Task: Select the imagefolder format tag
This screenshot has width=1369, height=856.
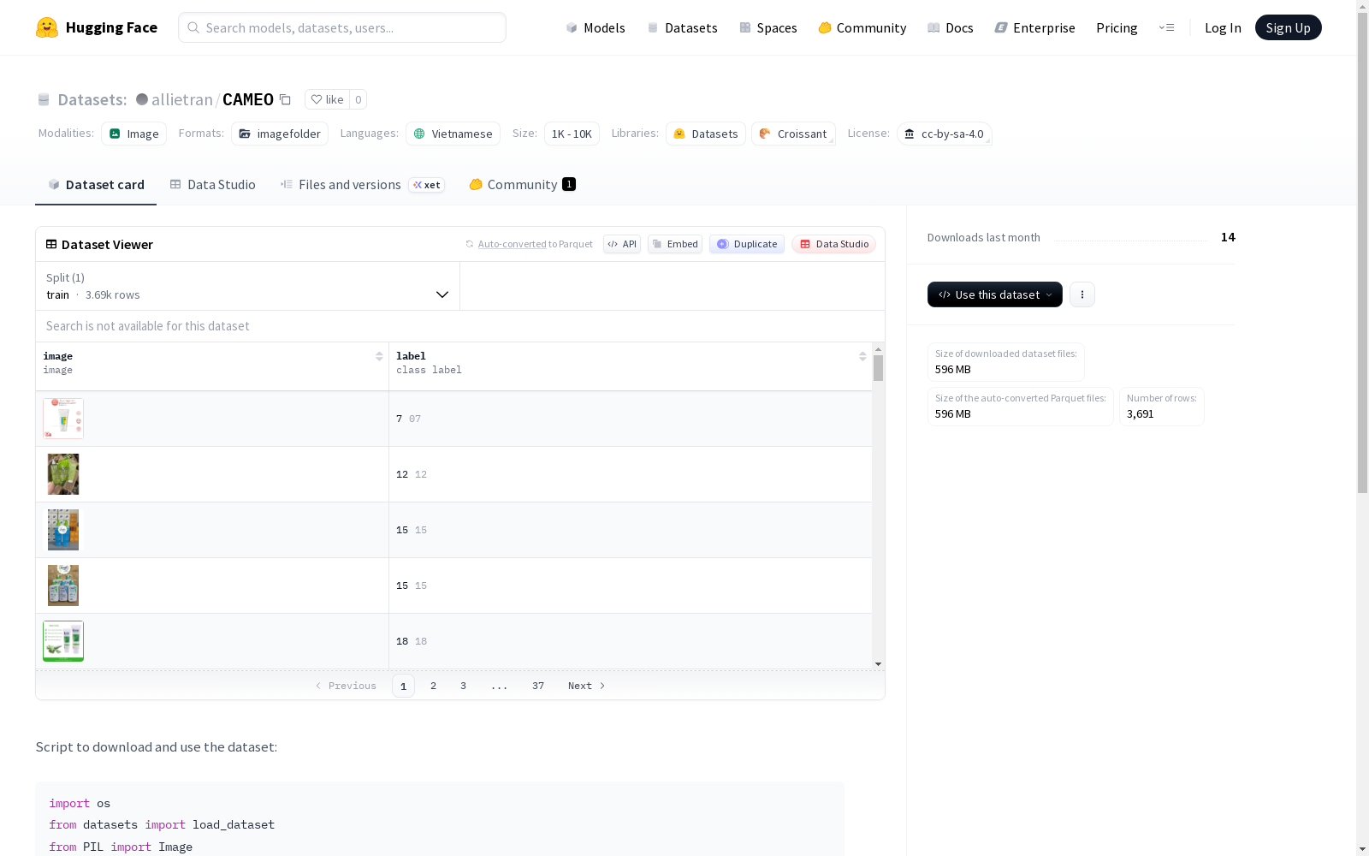Action: 280,134
